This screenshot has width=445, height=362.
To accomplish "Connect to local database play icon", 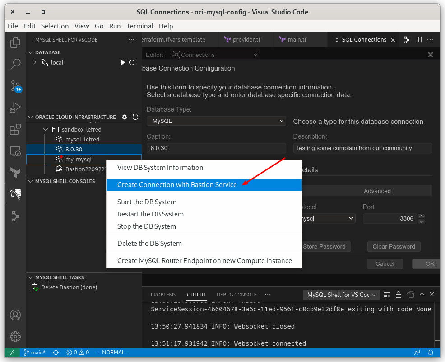I will point(123,62).
